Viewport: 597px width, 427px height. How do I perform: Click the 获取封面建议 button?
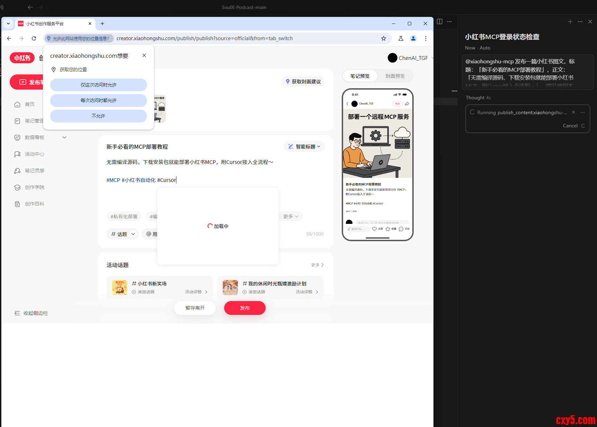(x=303, y=82)
